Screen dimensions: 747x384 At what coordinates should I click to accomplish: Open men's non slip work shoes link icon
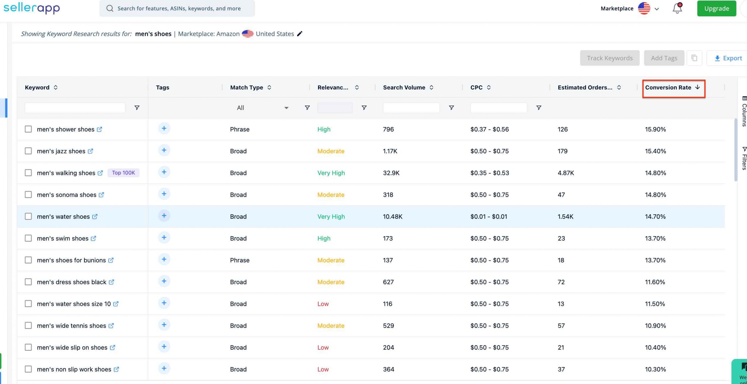click(x=116, y=369)
